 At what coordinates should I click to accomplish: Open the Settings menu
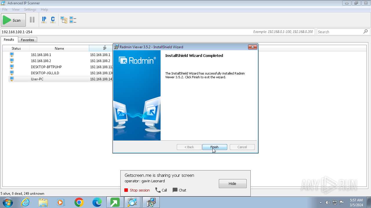coord(30,10)
